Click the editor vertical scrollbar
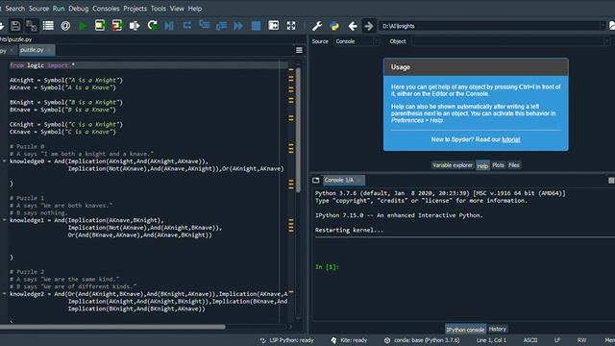 pos(298,130)
